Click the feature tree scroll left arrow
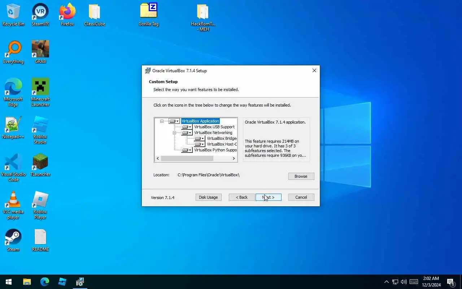This screenshot has height=289, width=462. point(158,158)
